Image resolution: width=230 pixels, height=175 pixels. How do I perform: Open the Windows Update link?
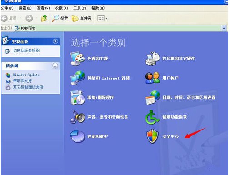click(x=26, y=75)
